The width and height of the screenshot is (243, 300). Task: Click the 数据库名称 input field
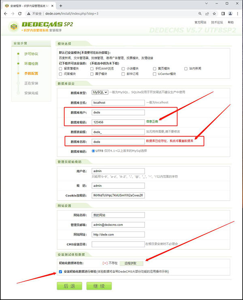tap(118, 142)
